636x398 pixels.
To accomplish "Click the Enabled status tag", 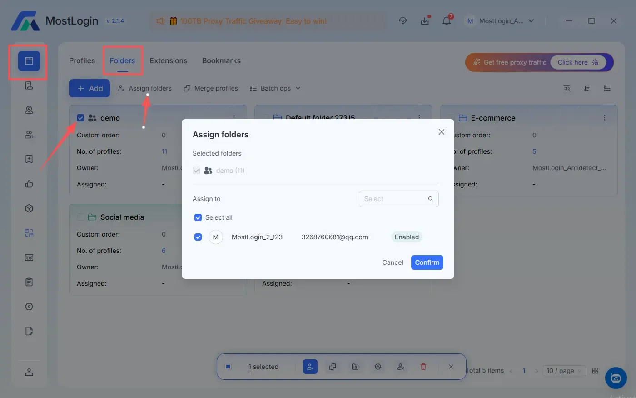I will click(x=407, y=237).
